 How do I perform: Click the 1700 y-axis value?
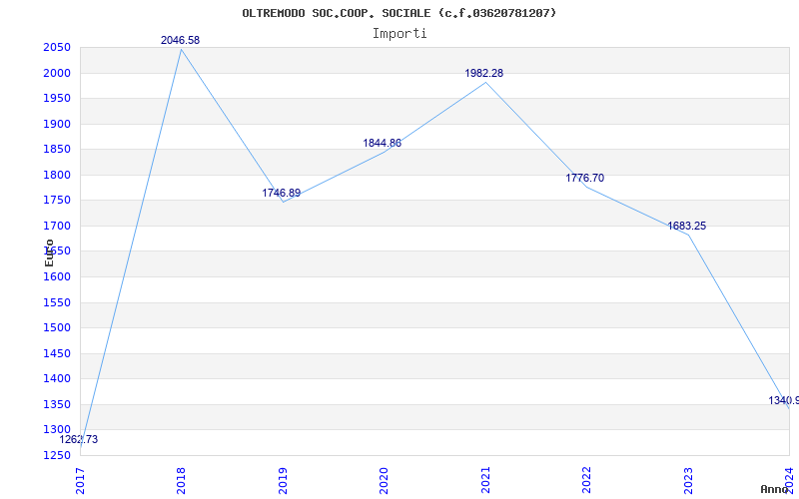tap(57, 227)
